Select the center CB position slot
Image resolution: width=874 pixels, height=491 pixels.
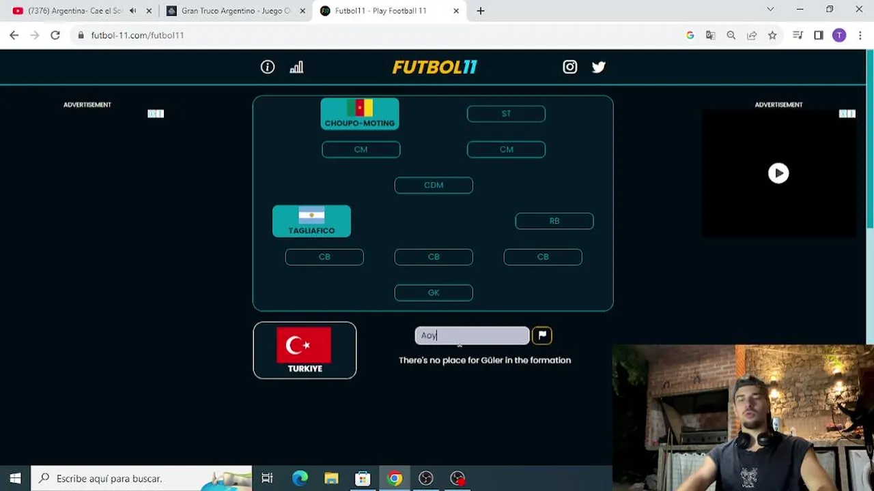point(434,257)
